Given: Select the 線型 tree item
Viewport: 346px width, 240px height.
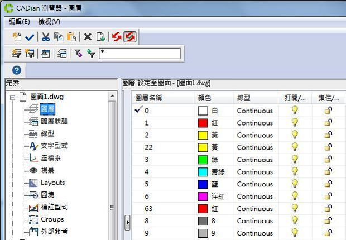Looking at the screenshot, I should click(47, 133).
